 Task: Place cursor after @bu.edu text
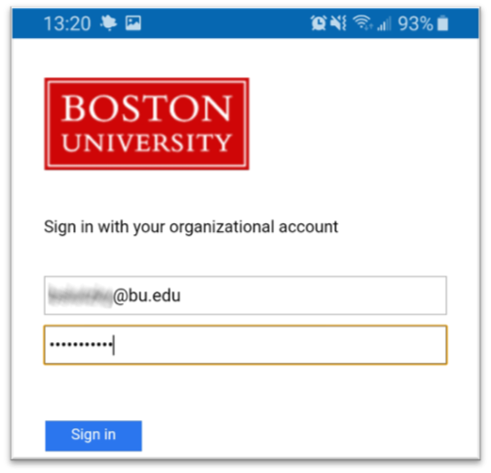coord(182,296)
